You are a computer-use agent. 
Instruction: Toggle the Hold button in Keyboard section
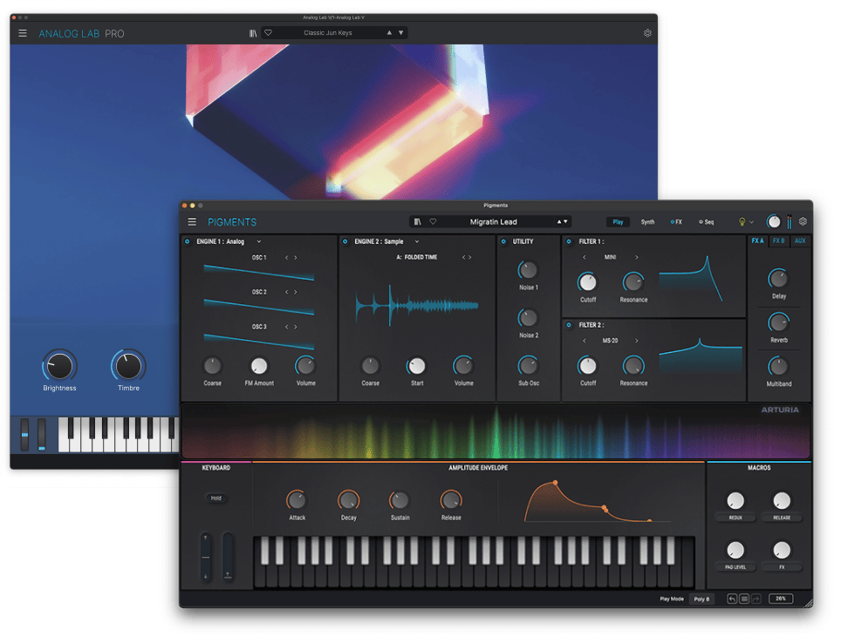pyautogui.click(x=215, y=498)
